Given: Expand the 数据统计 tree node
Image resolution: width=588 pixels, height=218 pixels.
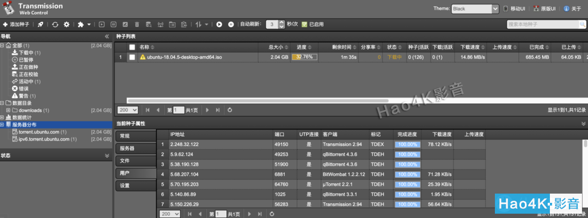Looking at the screenshot, I should tap(2, 117).
